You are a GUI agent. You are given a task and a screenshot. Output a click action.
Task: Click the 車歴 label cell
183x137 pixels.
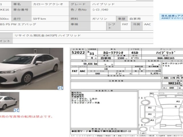(x=122, y=19)
